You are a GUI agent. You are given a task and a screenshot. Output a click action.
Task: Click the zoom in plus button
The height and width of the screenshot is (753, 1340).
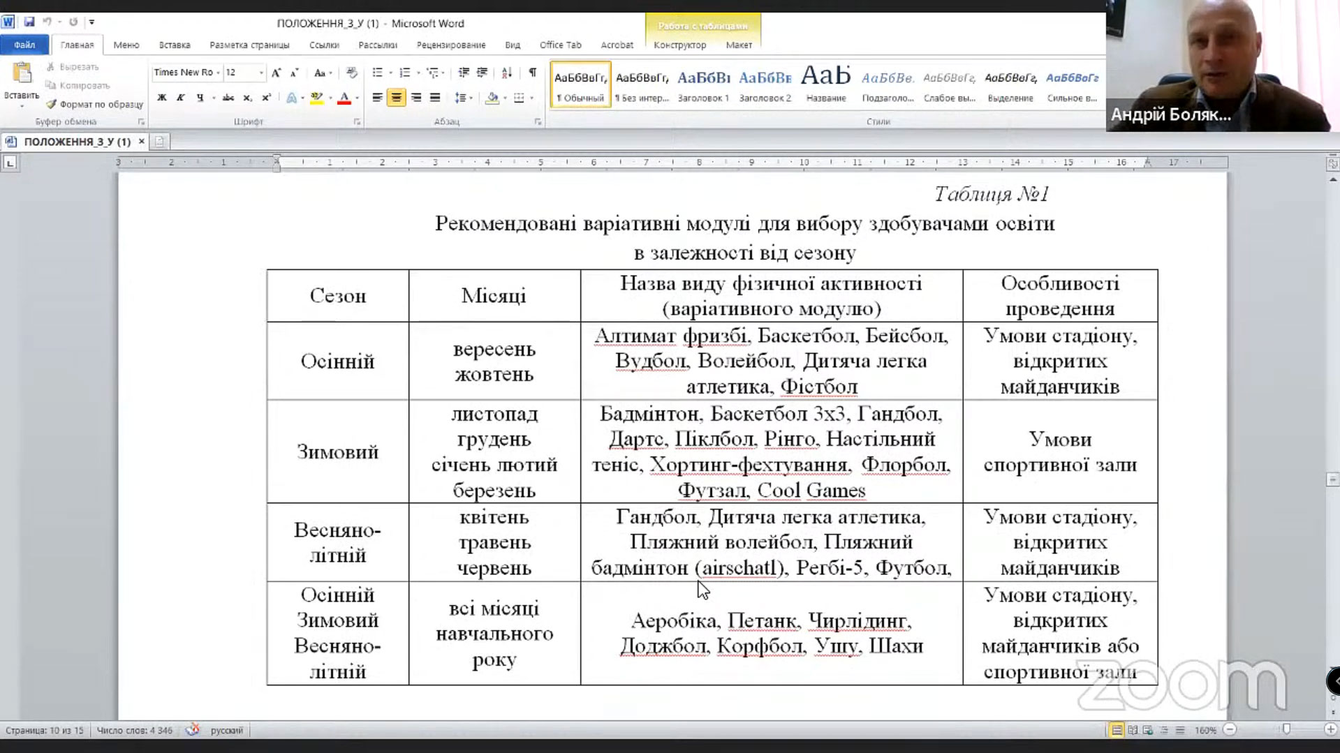point(1330,729)
